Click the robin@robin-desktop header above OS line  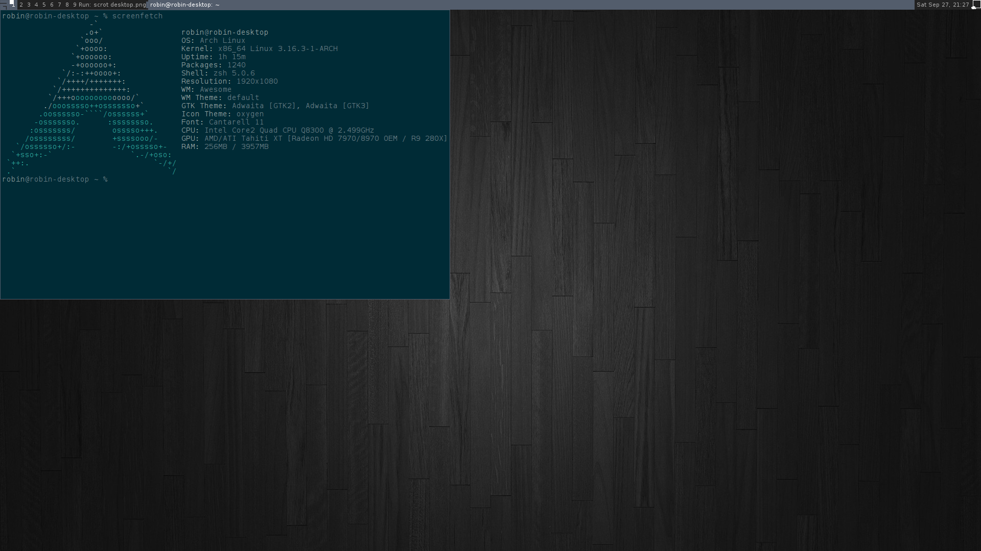[225, 33]
